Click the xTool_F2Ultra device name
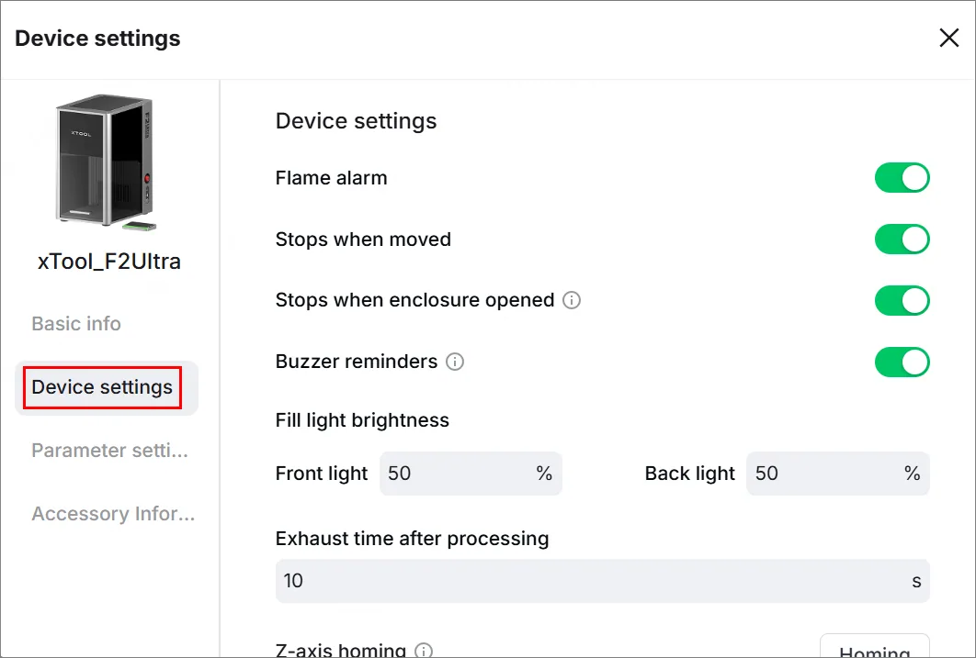976x658 pixels. tap(109, 262)
